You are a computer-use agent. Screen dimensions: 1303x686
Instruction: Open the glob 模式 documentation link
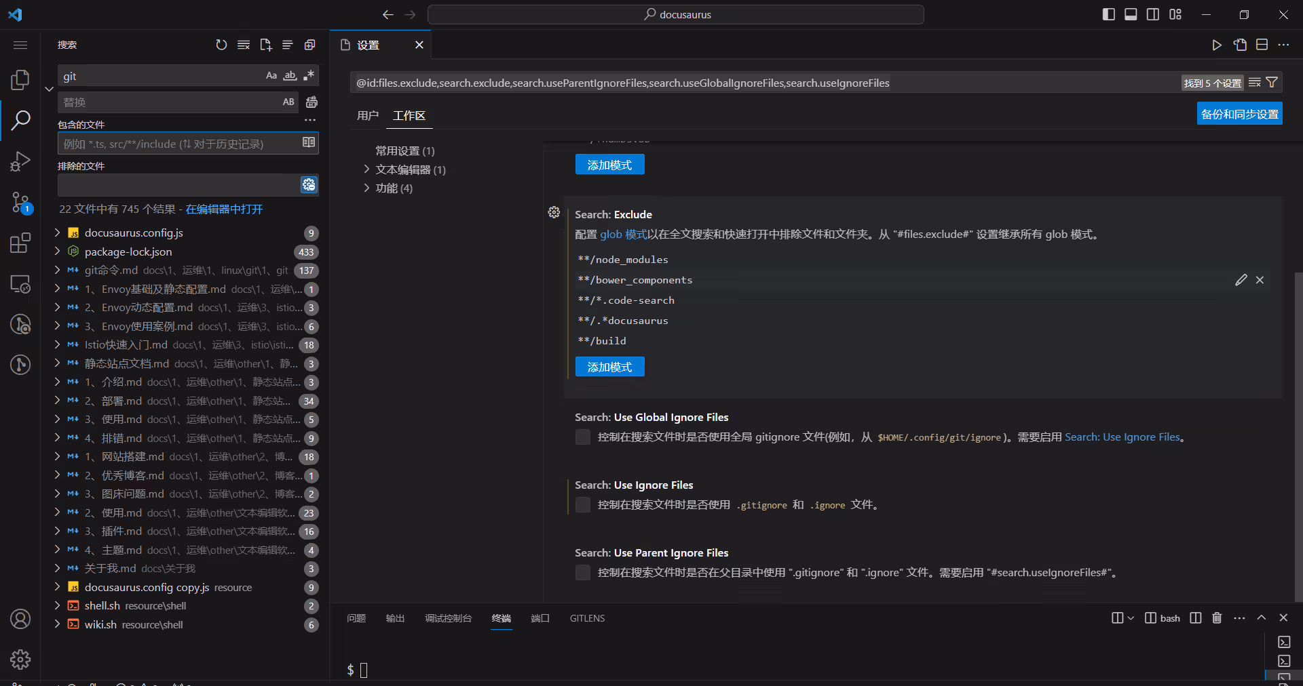tap(623, 234)
